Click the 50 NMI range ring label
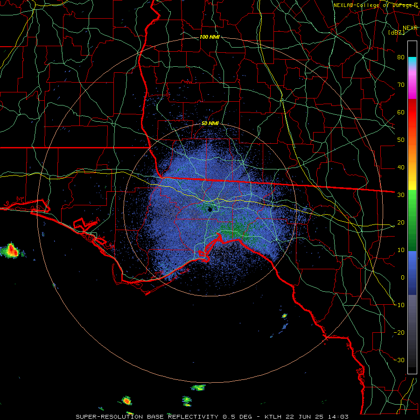Viewport: 420px width, 420px height. point(210,123)
